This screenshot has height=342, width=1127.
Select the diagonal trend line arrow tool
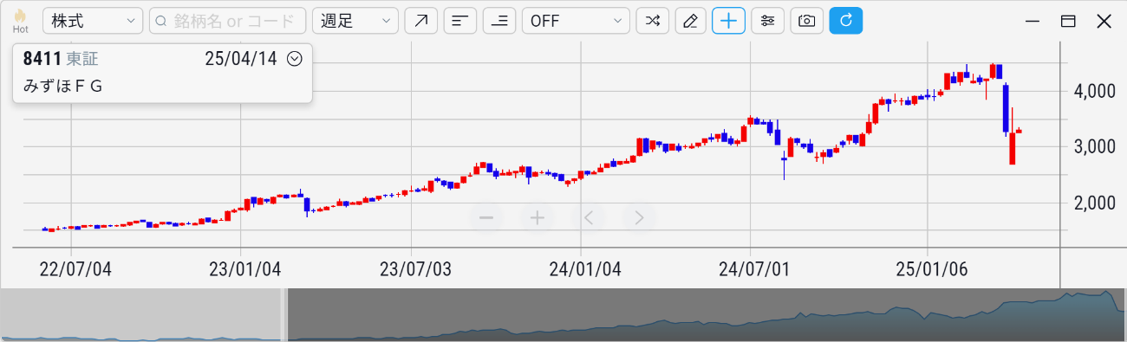(x=421, y=21)
